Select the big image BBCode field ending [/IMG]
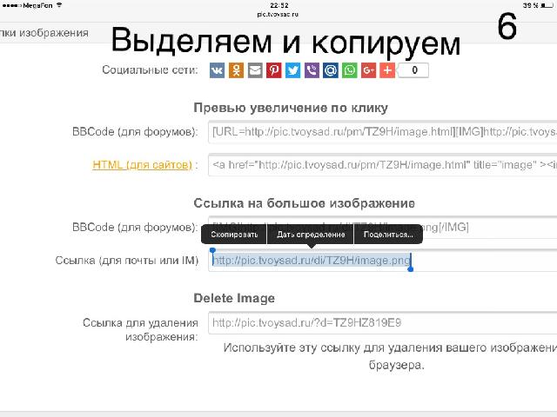Image resolution: width=557 pixels, height=417 pixels. (x=383, y=227)
